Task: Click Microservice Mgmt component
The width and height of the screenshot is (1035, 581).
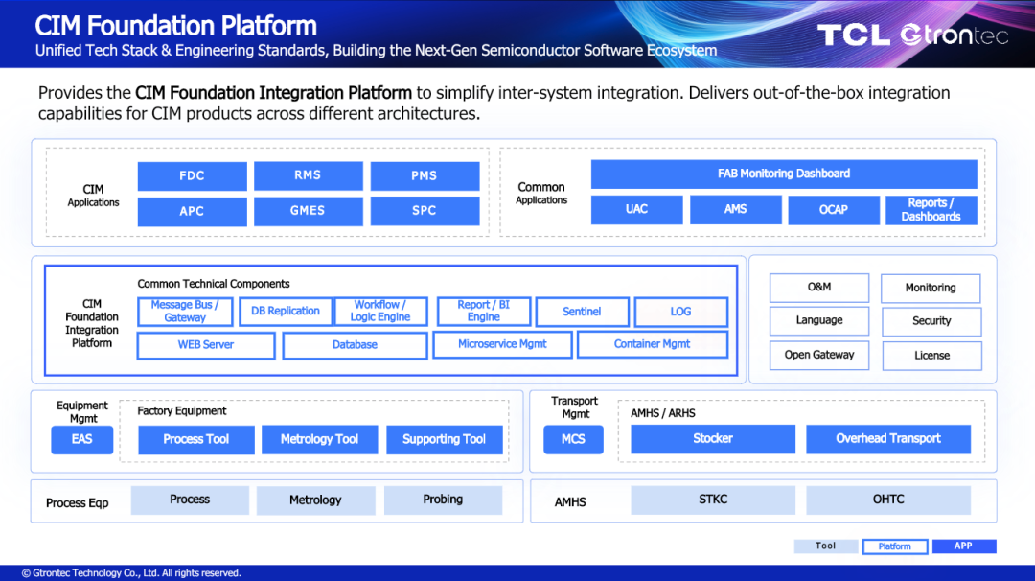Action: (502, 344)
